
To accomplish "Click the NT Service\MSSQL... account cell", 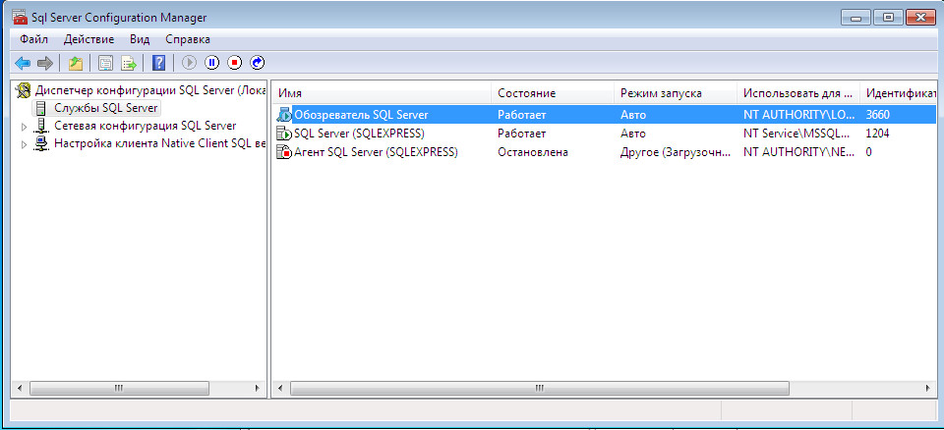I will 796,134.
